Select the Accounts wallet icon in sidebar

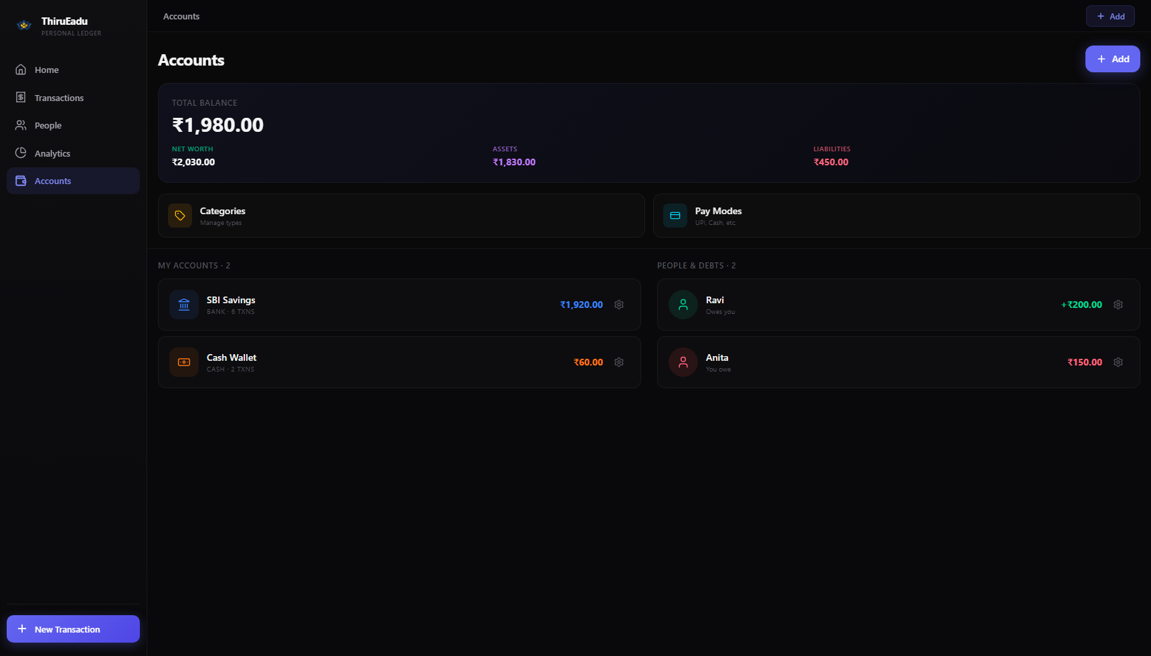tap(21, 181)
